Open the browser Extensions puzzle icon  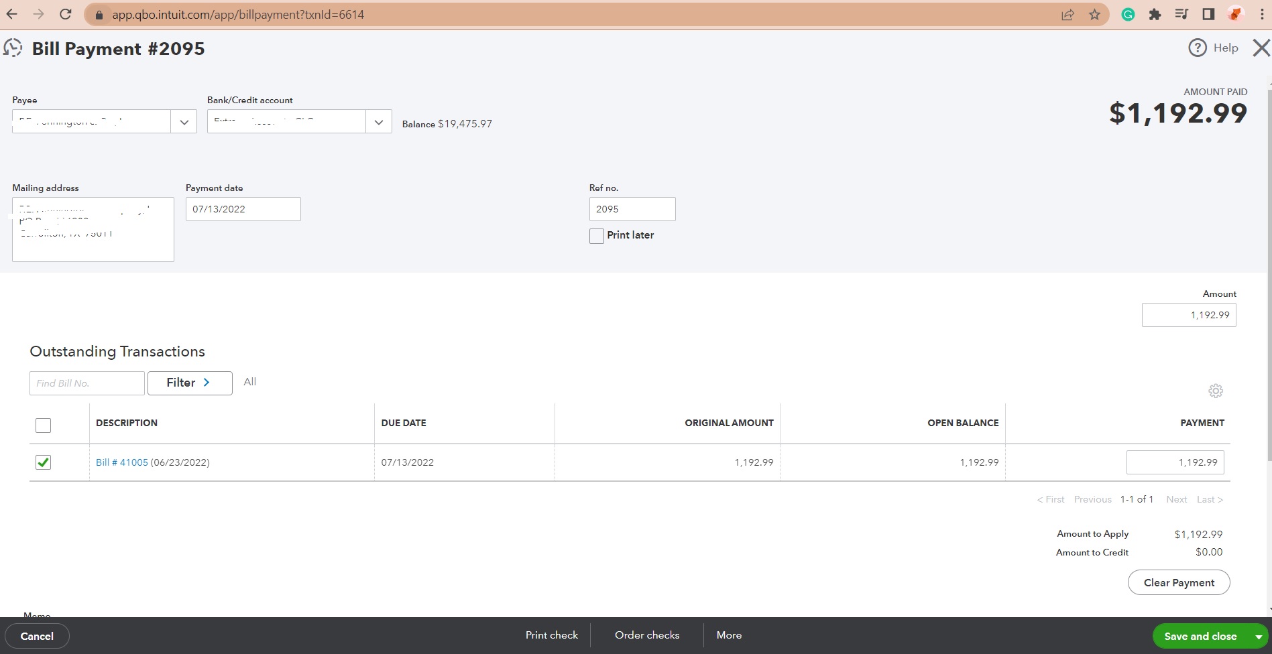click(1154, 15)
